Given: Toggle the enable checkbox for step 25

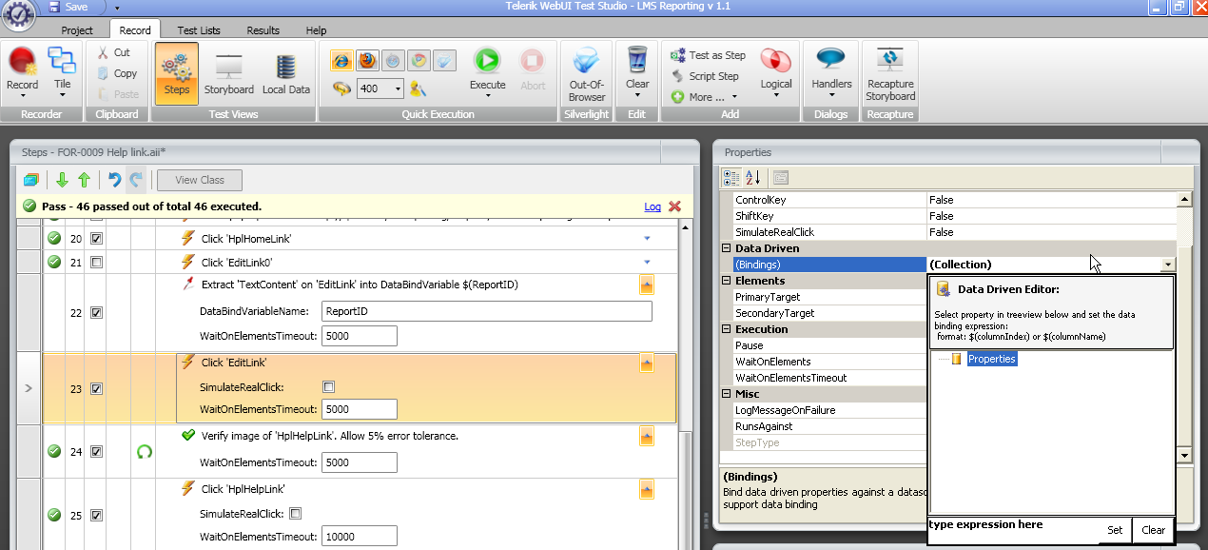Looking at the screenshot, I should (x=96, y=515).
